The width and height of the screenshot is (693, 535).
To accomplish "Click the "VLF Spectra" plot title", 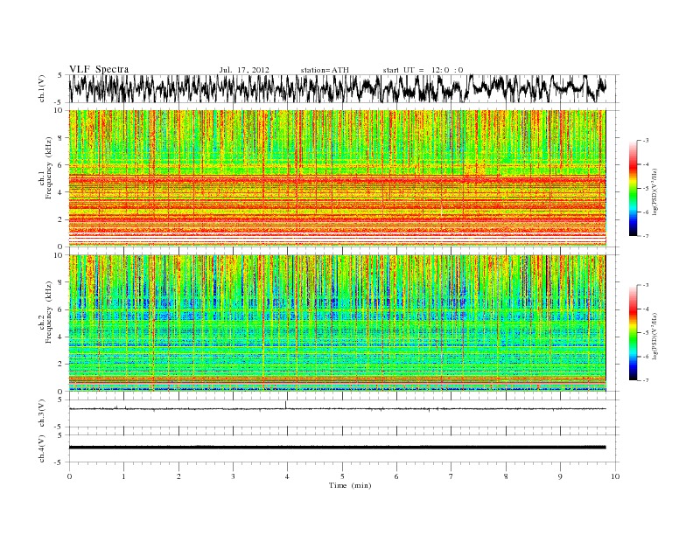I will coord(99,69).
